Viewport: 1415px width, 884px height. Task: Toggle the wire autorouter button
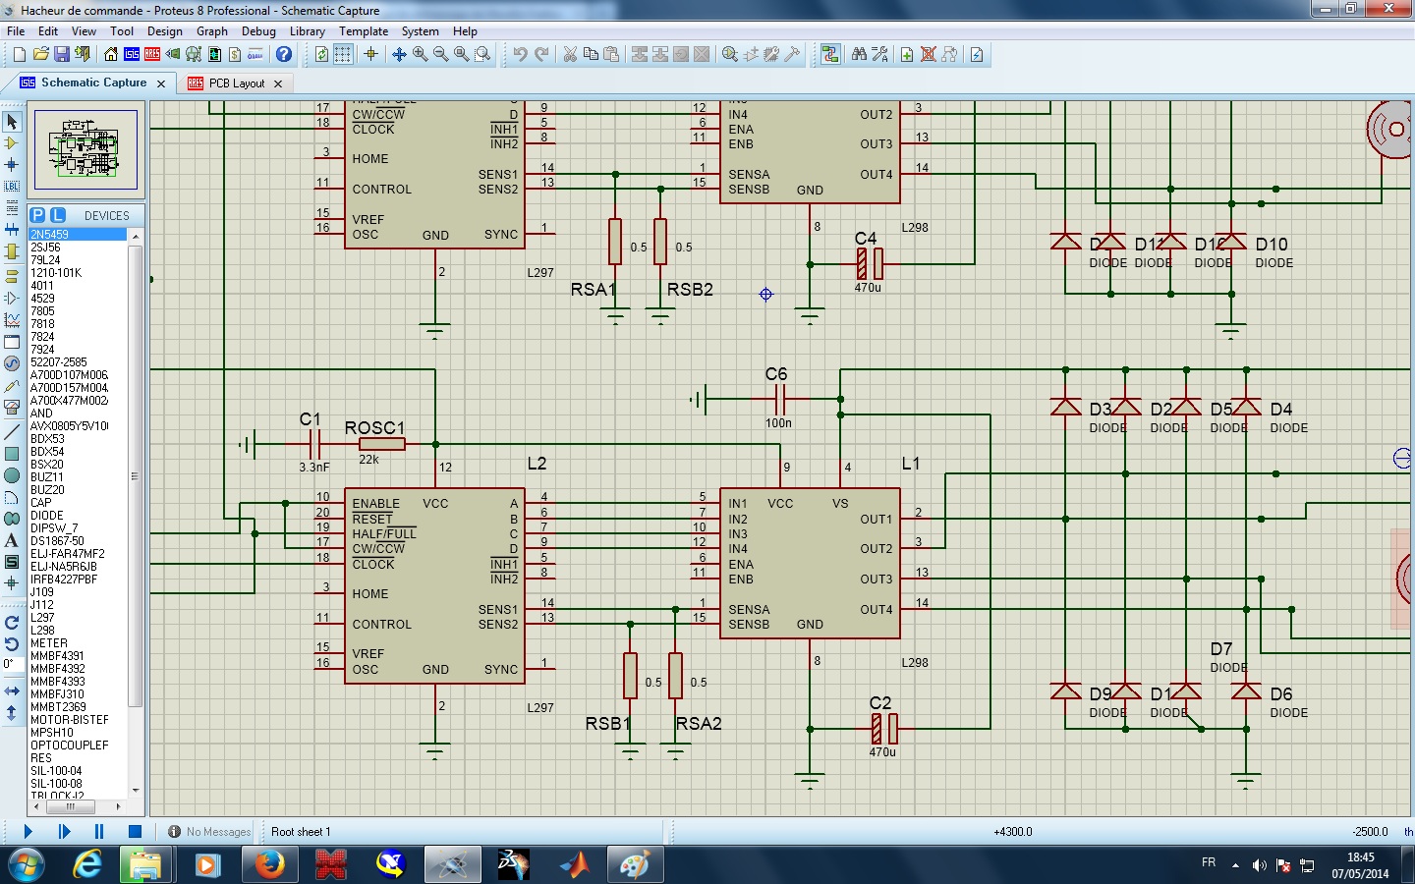830,54
